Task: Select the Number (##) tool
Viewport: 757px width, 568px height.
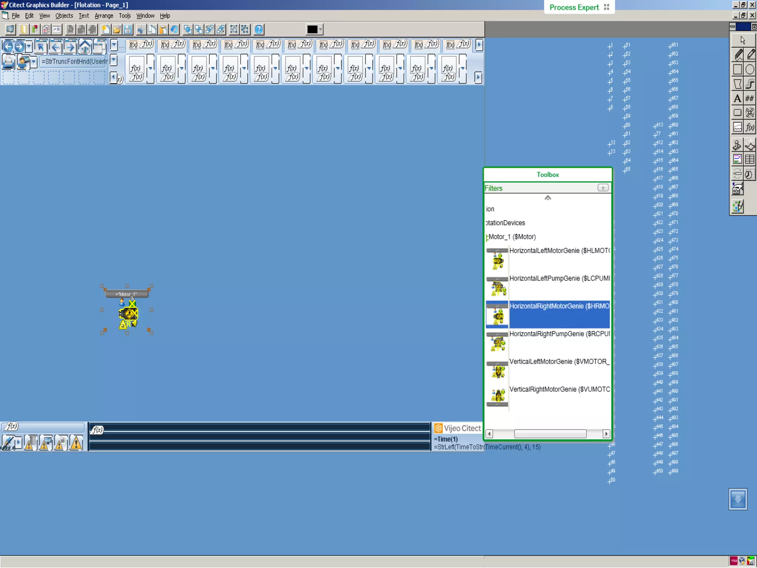Action: click(750, 98)
